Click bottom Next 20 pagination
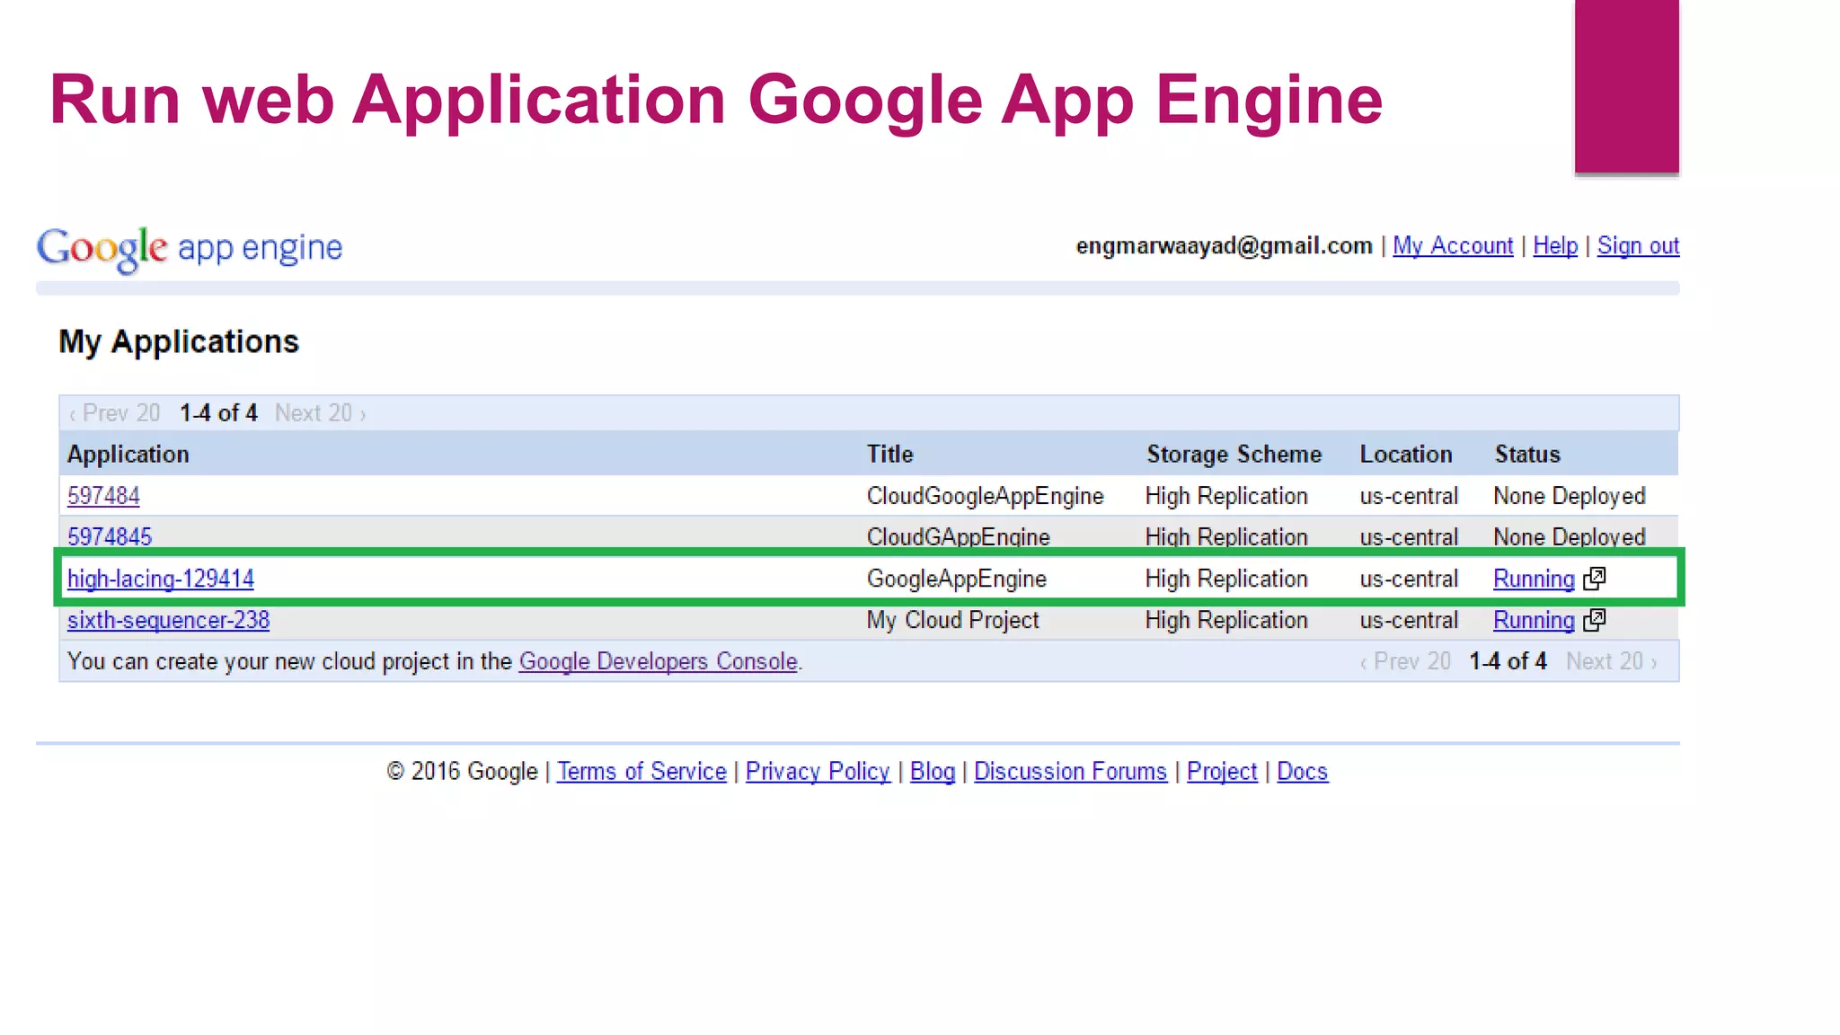 click(1612, 661)
